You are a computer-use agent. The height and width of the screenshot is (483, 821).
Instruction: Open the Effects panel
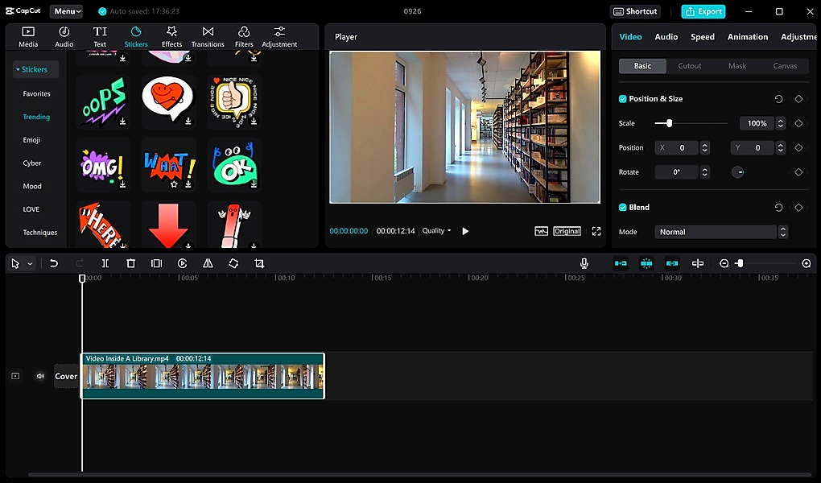point(171,36)
